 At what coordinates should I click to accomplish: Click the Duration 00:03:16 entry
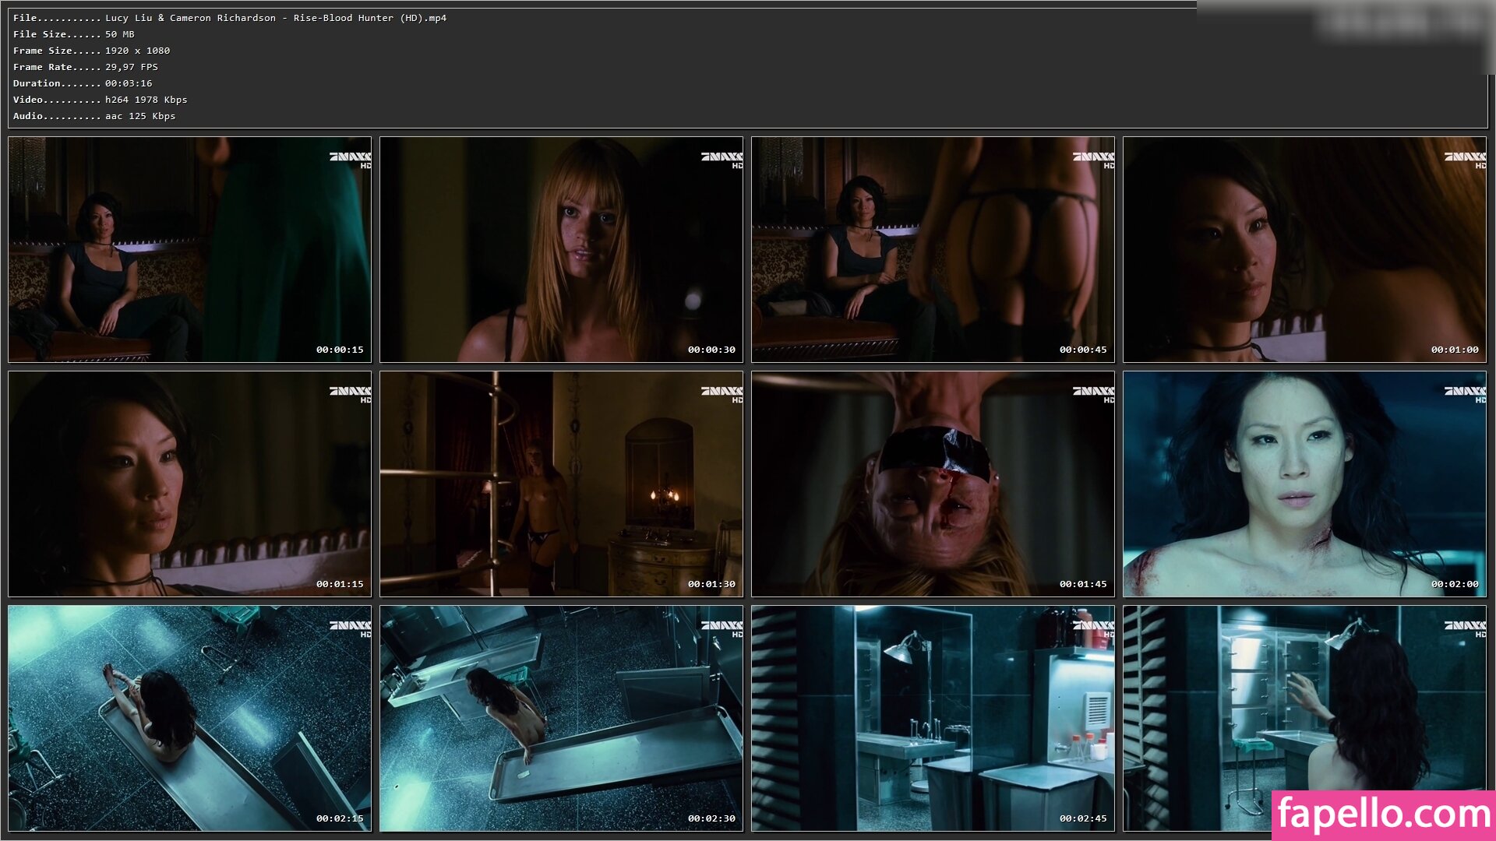[83, 83]
